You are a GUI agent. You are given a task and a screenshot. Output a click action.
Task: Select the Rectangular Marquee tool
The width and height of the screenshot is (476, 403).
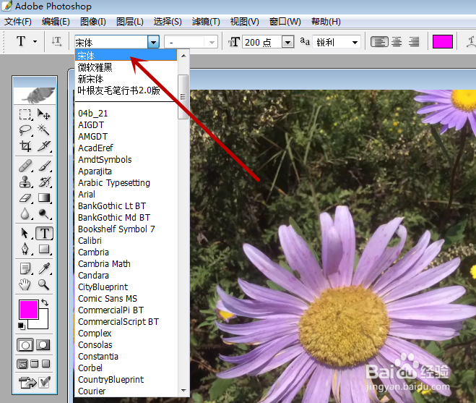25,114
